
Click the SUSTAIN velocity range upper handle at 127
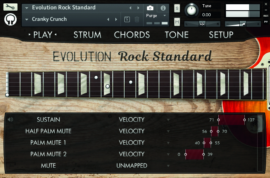click(x=244, y=120)
